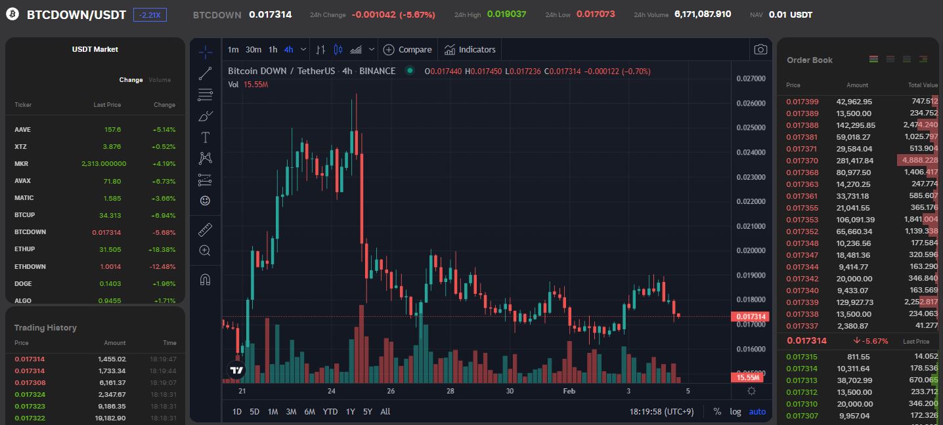
Task: Expand the chart style dropdown arrow
Action: click(x=372, y=49)
